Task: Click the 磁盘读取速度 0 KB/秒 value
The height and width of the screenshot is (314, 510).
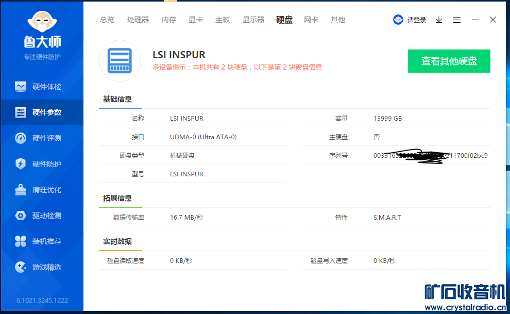Action: tap(181, 261)
